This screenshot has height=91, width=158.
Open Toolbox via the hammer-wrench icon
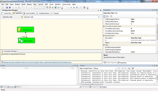coord(53,7)
